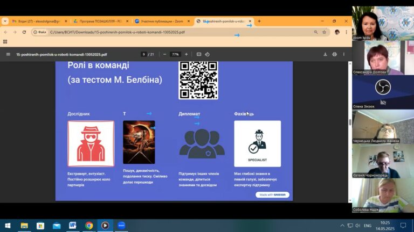
Task: Click the PDF page number field
Action: coord(144,54)
